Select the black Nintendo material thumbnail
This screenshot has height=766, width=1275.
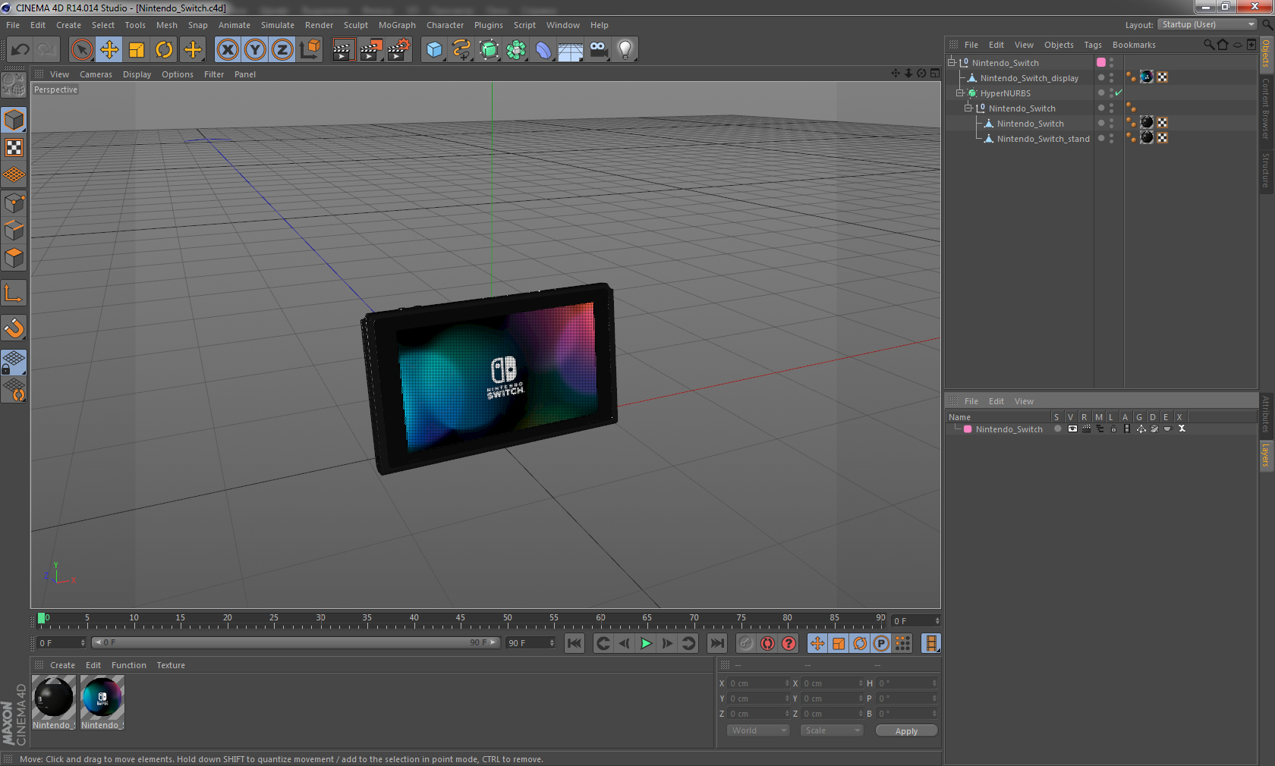coord(54,697)
